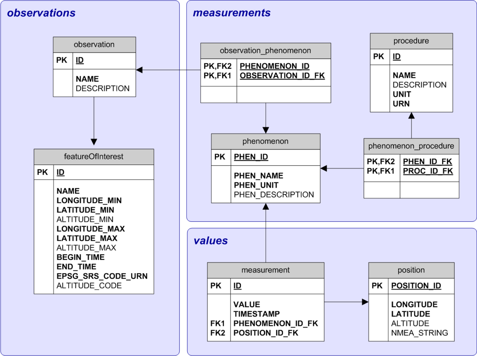The height and width of the screenshot is (356, 477).
Task: Select the phenomenon_procedure table header
Action: click(411, 146)
